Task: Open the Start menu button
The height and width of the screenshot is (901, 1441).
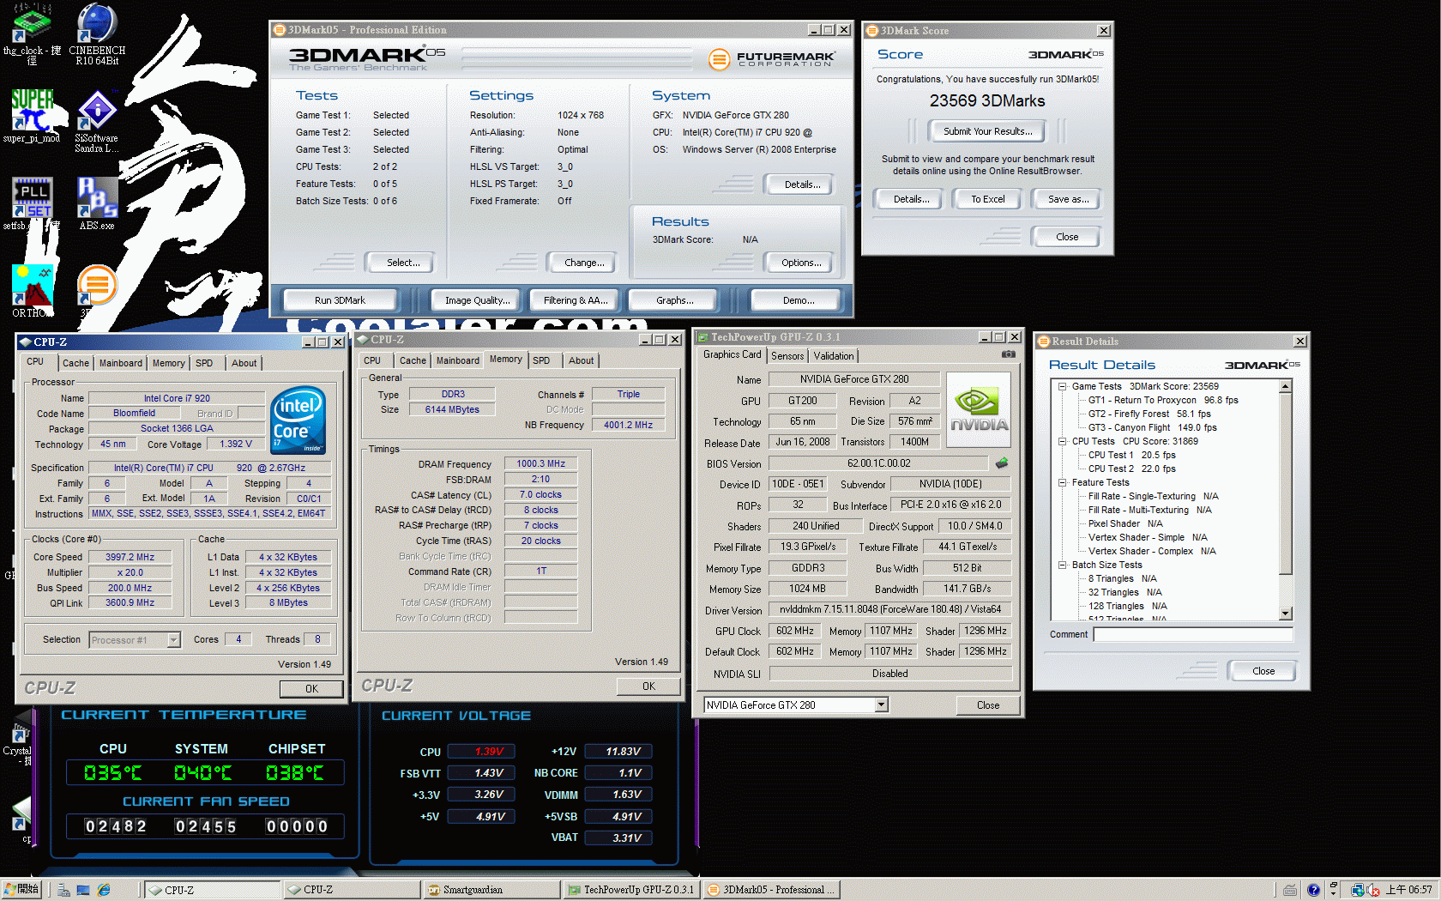Action: click(21, 890)
